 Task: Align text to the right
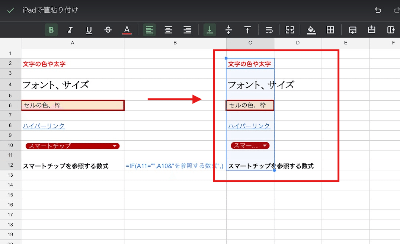tap(187, 30)
